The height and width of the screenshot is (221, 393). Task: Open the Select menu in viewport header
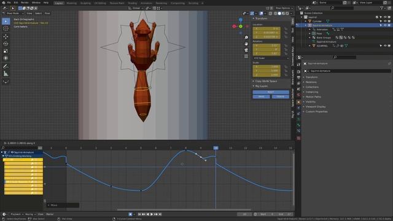coord(38,14)
